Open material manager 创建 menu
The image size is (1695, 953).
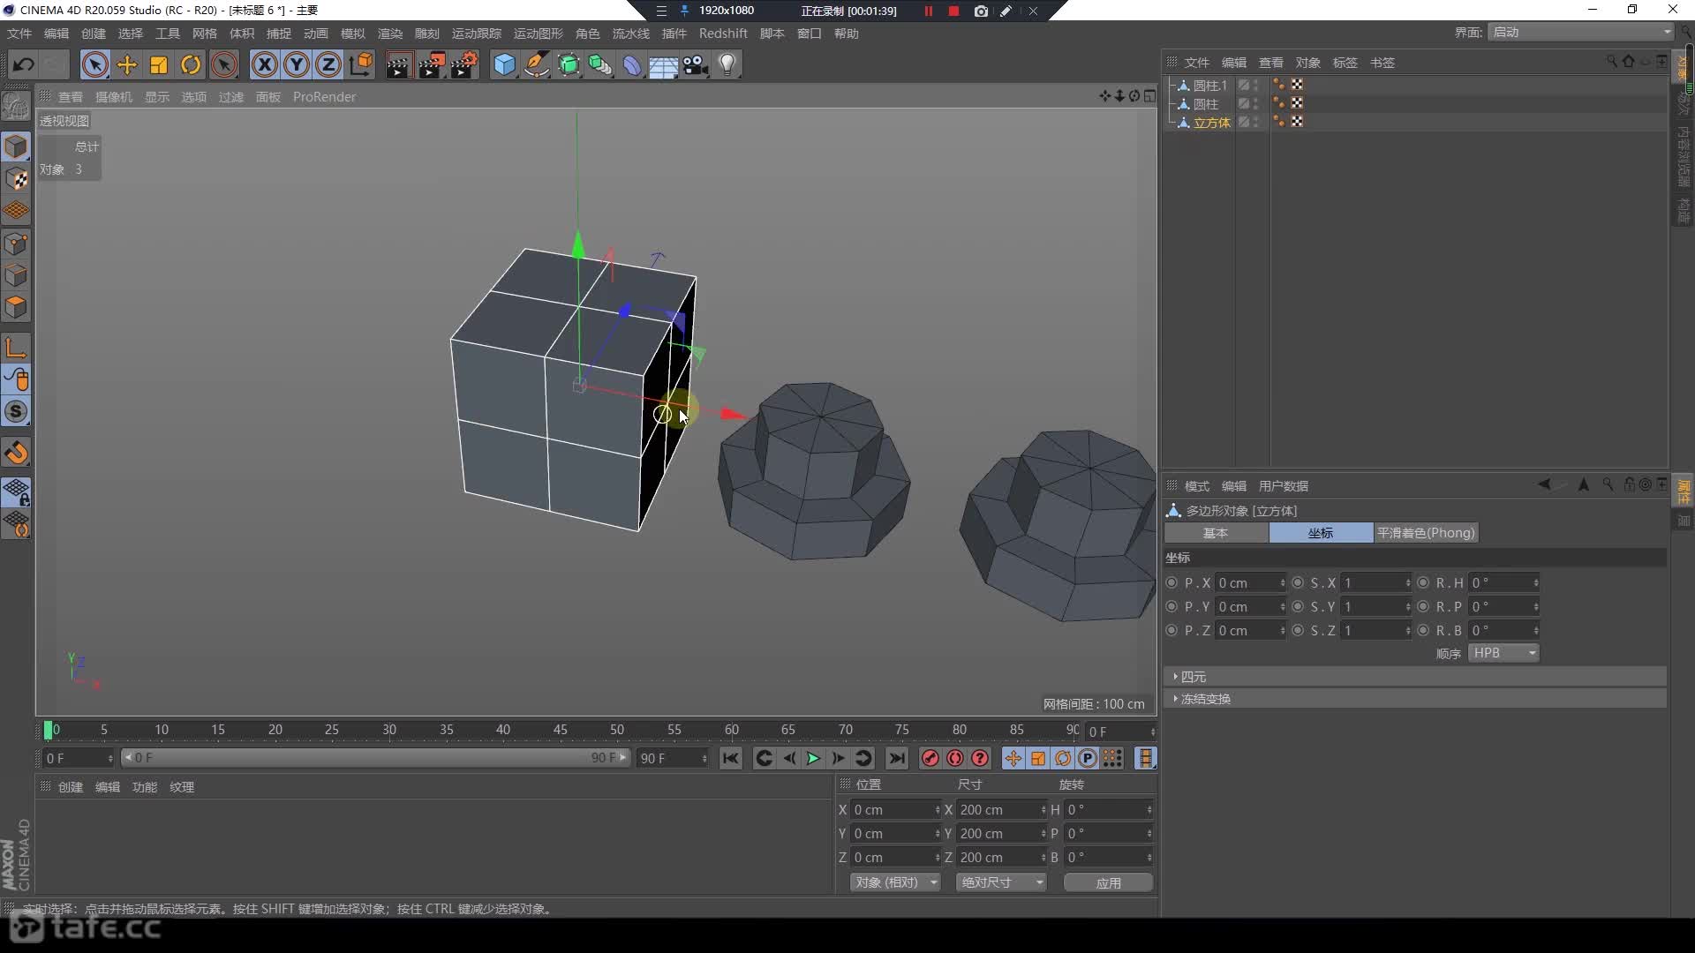click(71, 787)
